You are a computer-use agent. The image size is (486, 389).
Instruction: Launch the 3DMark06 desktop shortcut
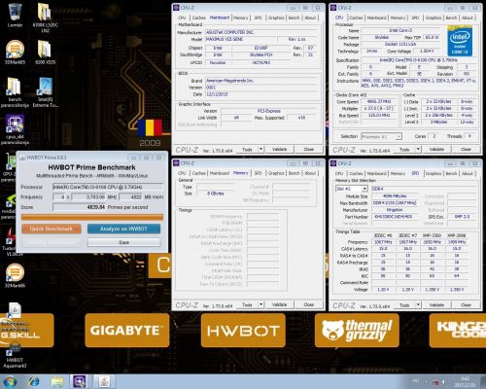pos(15,275)
